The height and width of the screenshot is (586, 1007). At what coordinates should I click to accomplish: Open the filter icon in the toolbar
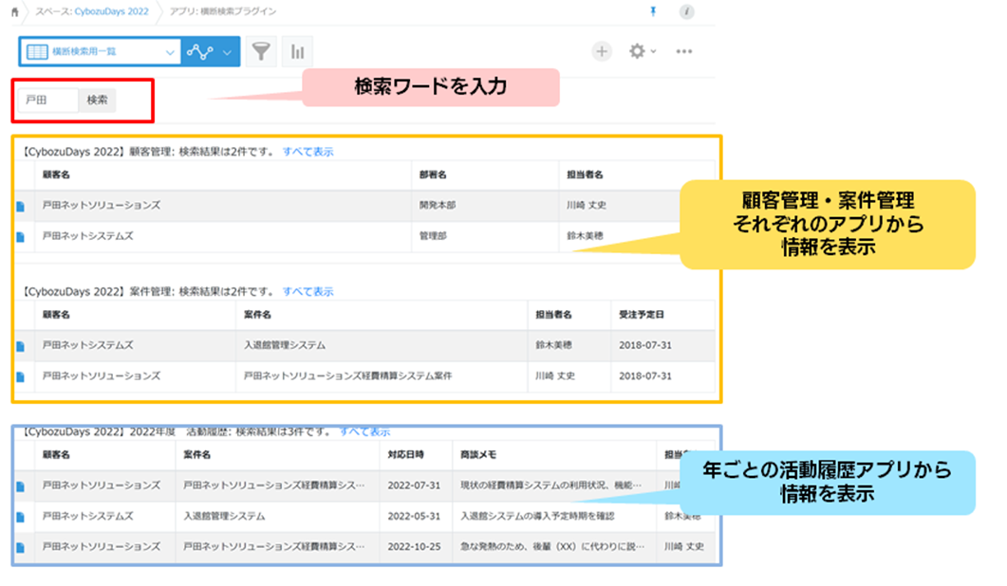(x=261, y=50)
